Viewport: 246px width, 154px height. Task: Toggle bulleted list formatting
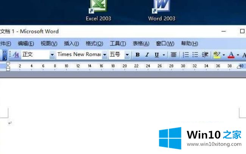tap(195, 55)
